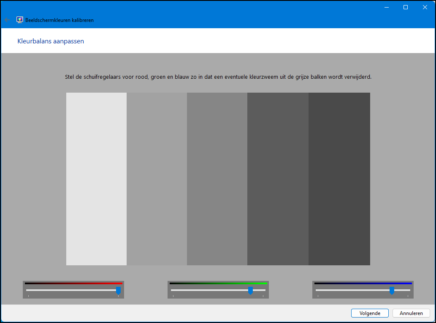The width and height of the screenshot is (436, 323).
Task: Click the darkest gray bar
Action: point(339,179)
